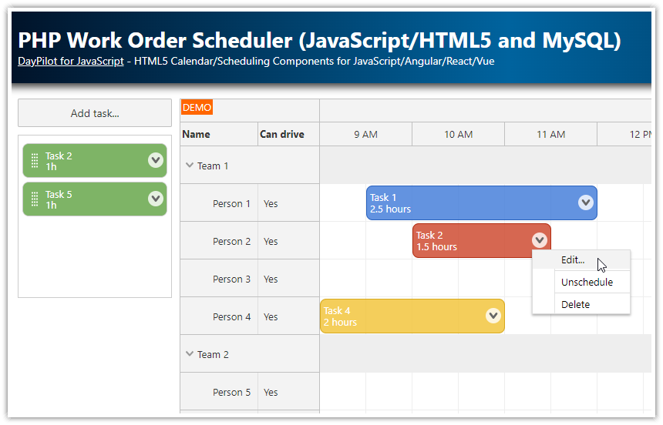The width and height of the screenshot is (663, 425).
Task: Select the Person 4 row name
Action: coord(231,317)
